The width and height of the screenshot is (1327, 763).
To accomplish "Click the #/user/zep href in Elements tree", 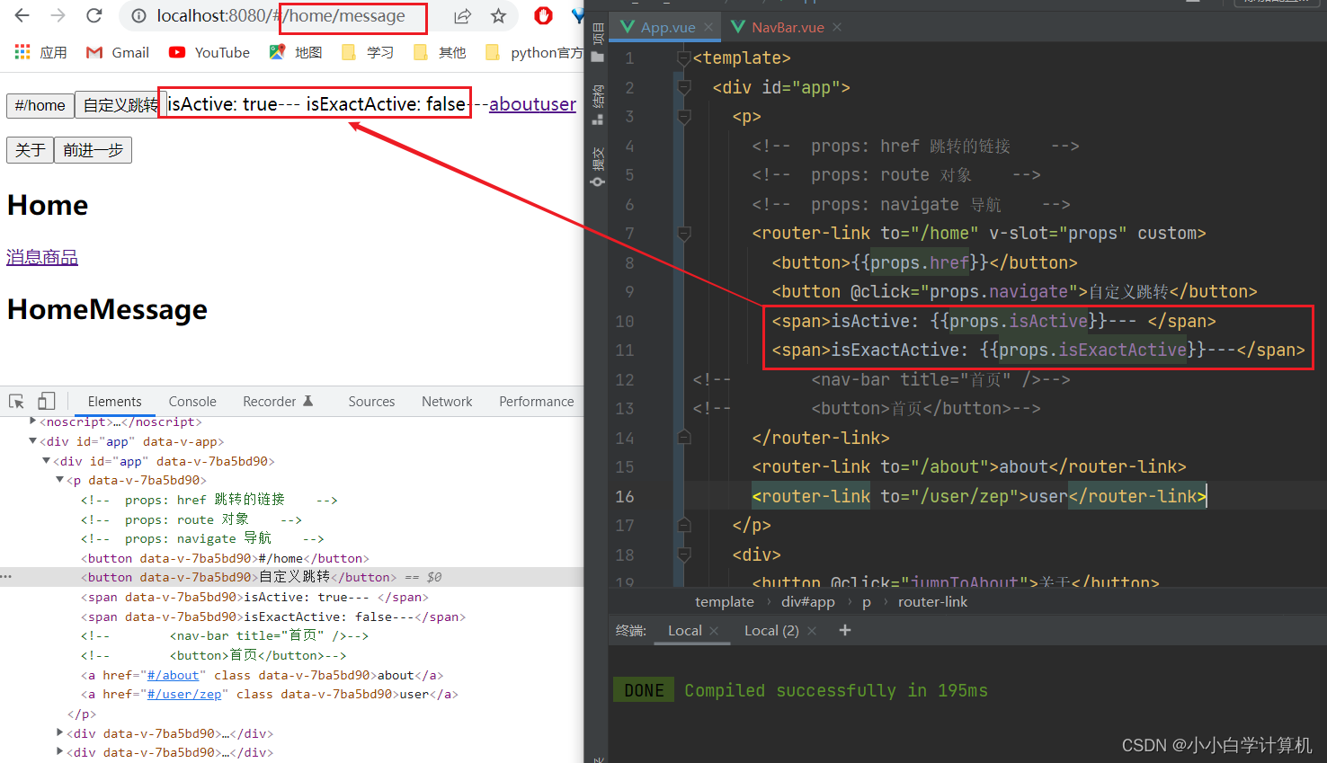I will 184,694.
